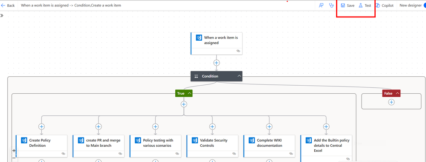426x162 pixels.
Task: Add an action in False branch
Action: (391, 102)
